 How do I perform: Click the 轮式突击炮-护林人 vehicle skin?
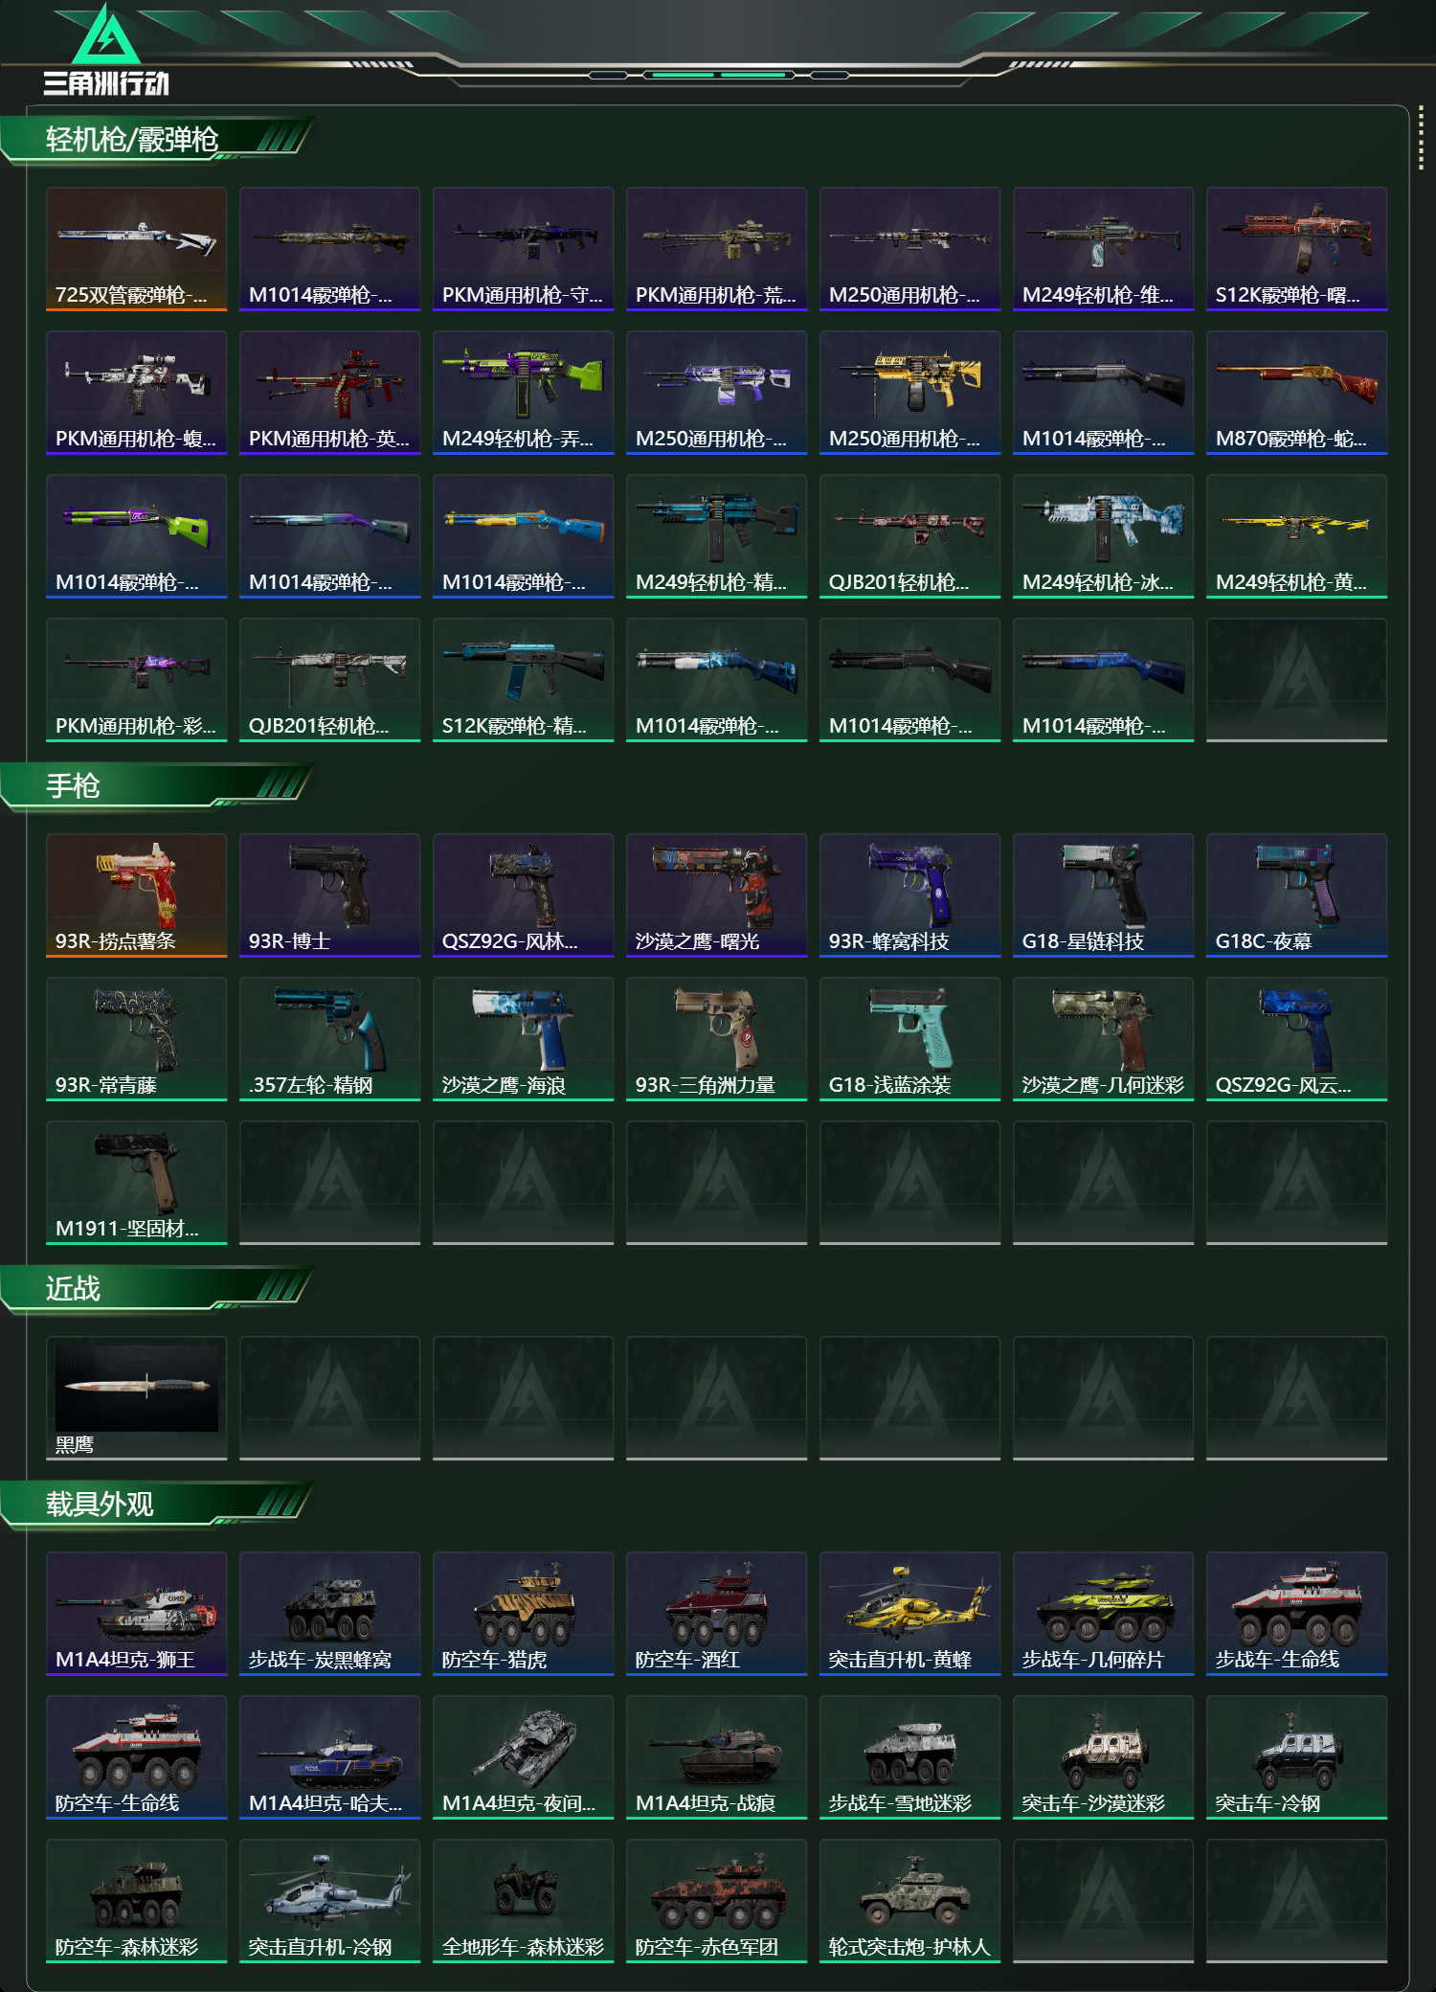(x=909, y=1901)
